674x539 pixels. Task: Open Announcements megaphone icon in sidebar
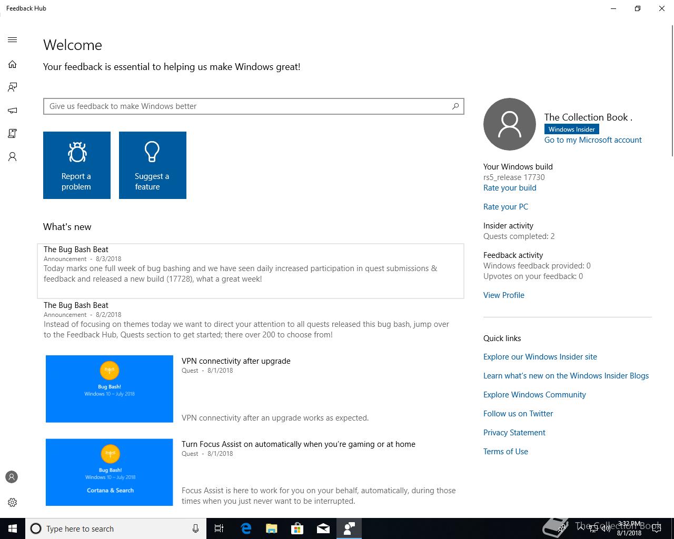click(13, 111)
